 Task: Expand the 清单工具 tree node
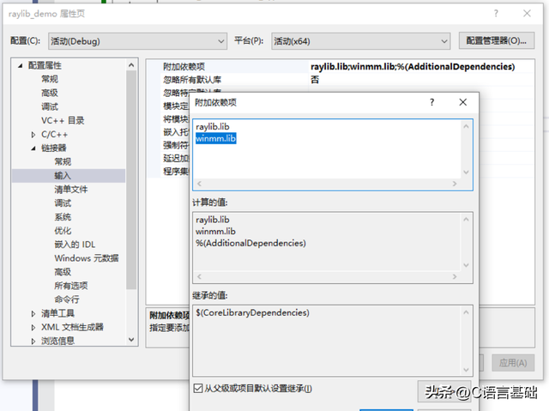pos(33,314)
